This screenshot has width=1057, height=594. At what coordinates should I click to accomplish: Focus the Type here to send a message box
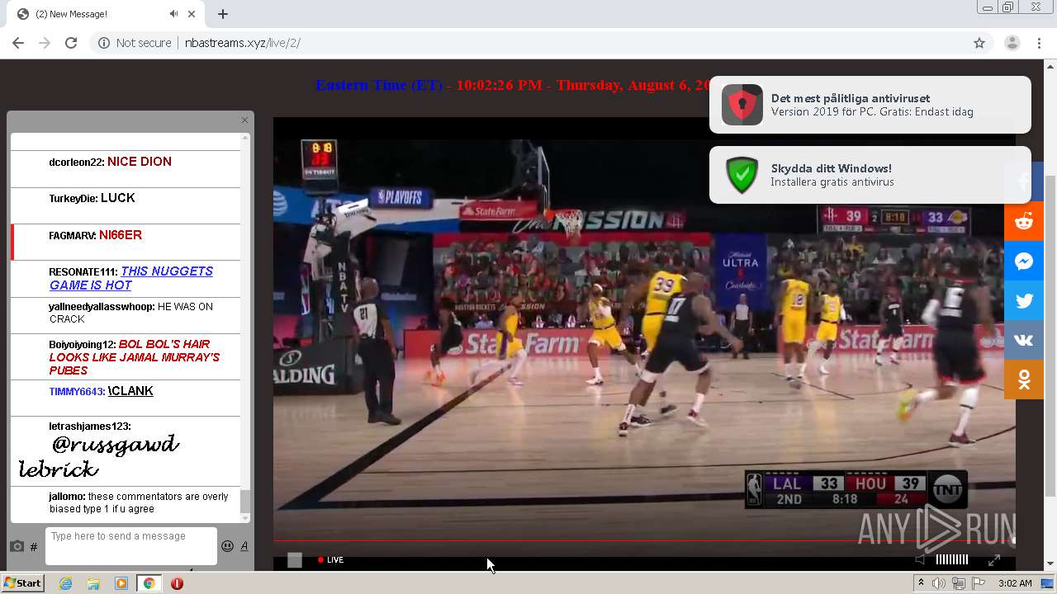click(131, 546)
